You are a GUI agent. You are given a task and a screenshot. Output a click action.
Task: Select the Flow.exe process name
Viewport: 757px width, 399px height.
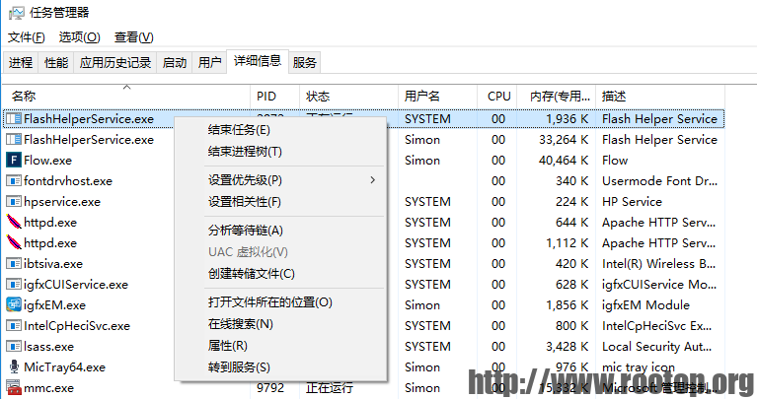tap(47, 160)
